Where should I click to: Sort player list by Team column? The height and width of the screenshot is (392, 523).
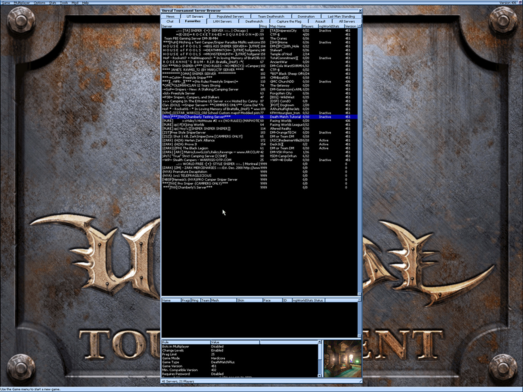(206, 300)
